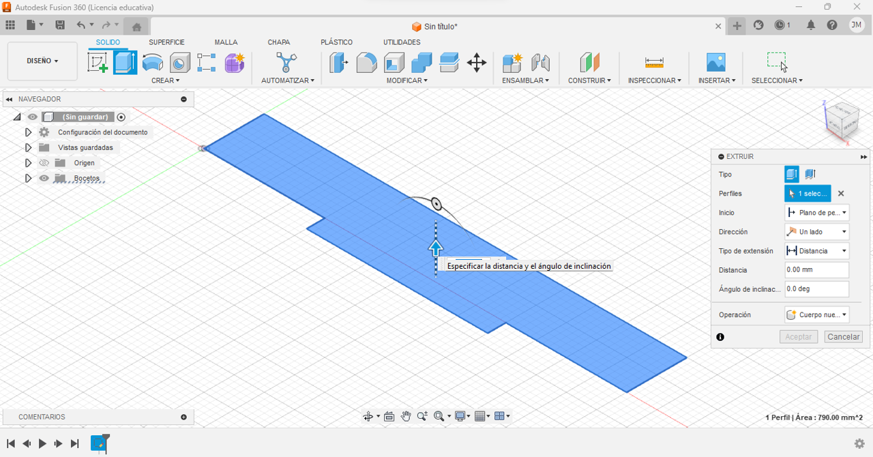Select the Combine bodies icon
This screenshot has width=873, height=457.
pyautogui.click(x=421, y=63)
